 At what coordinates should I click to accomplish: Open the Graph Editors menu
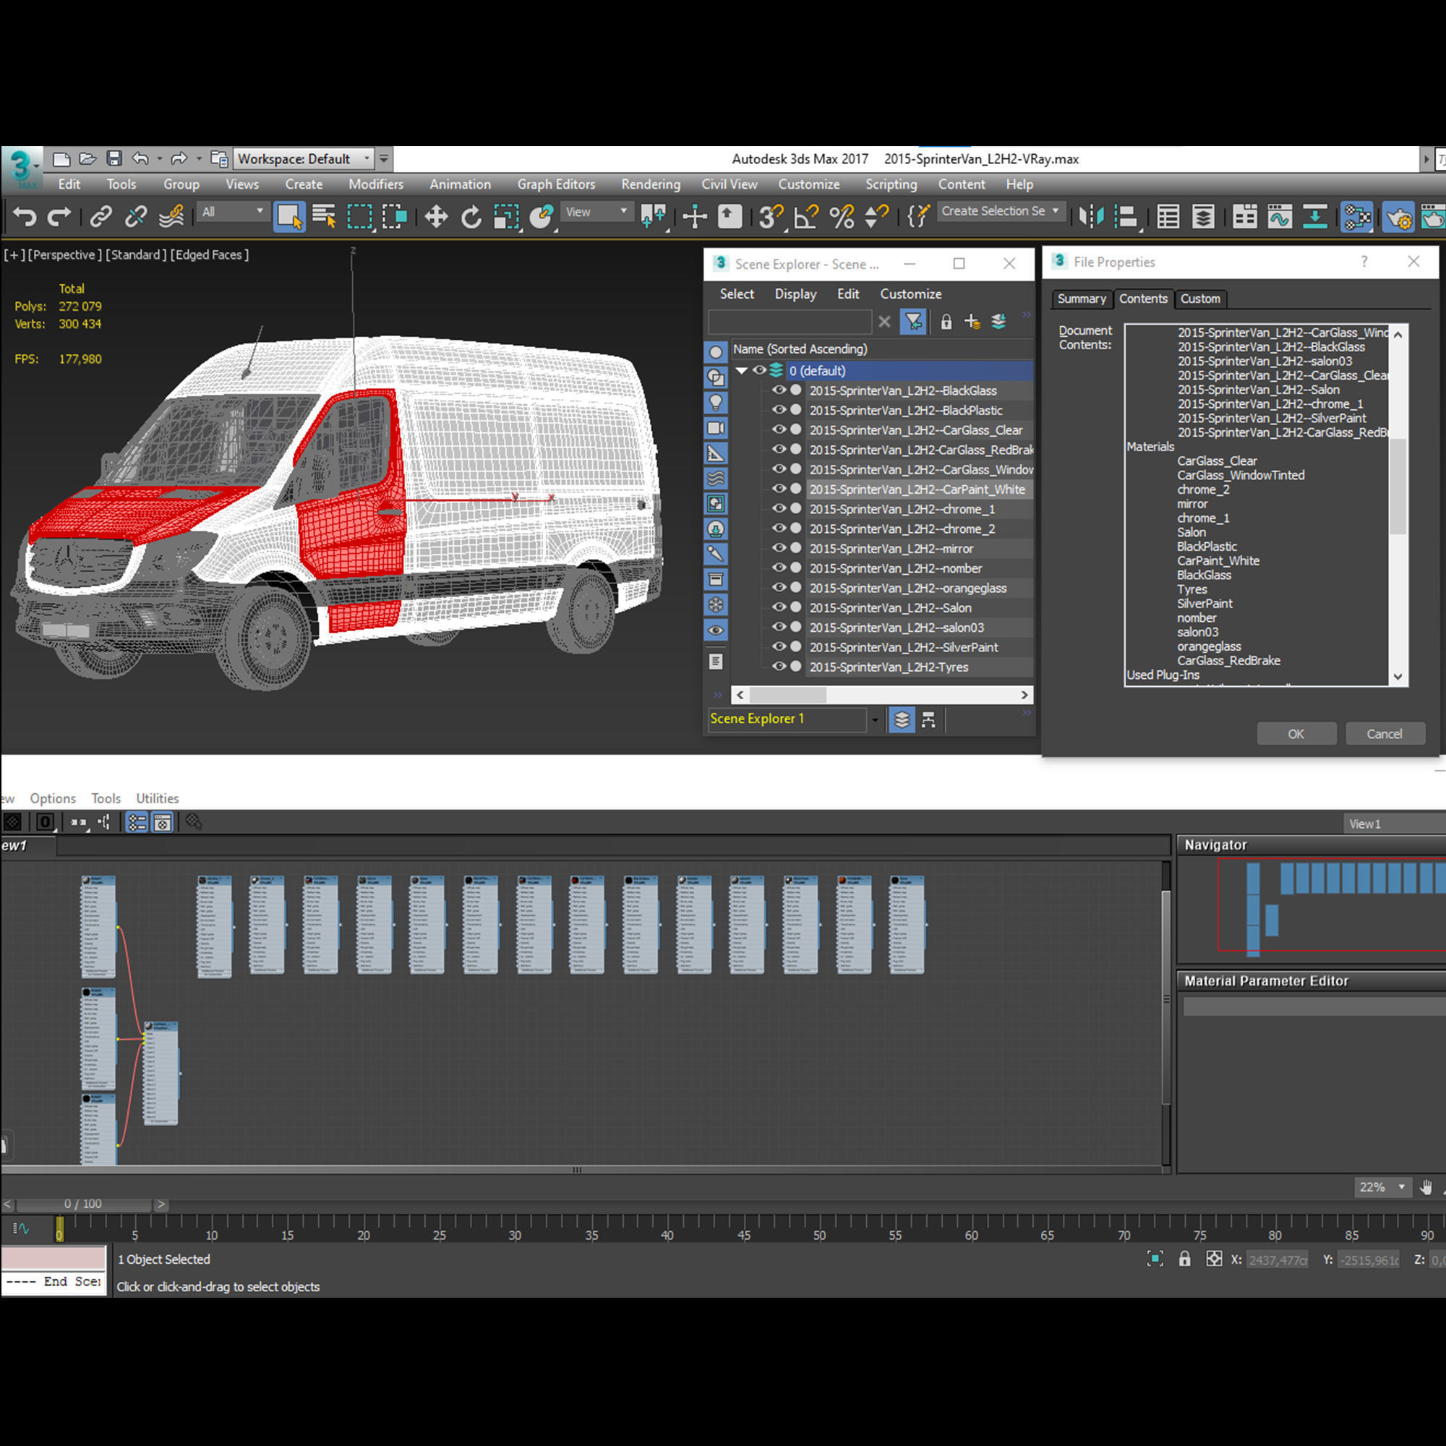coord(556,184)
